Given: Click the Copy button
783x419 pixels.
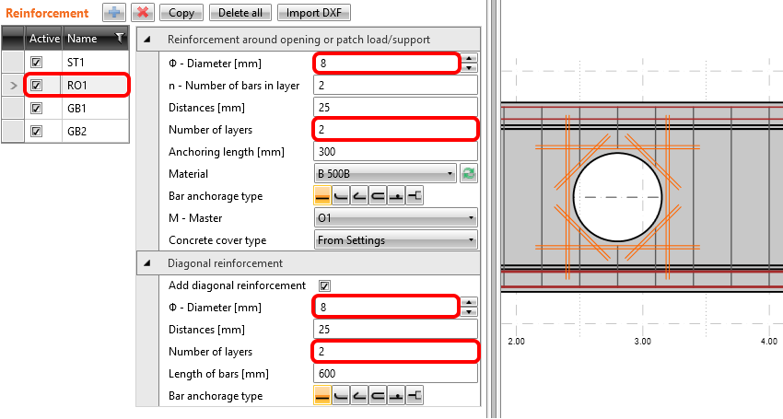Looking at the screenshot, I should point(181,13).
